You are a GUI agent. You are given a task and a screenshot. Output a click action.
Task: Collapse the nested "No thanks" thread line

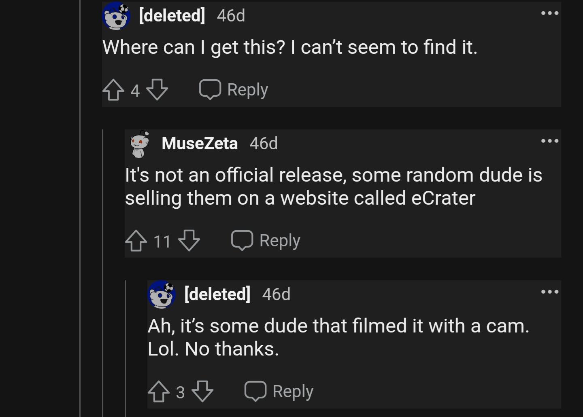tap(126, 348)
